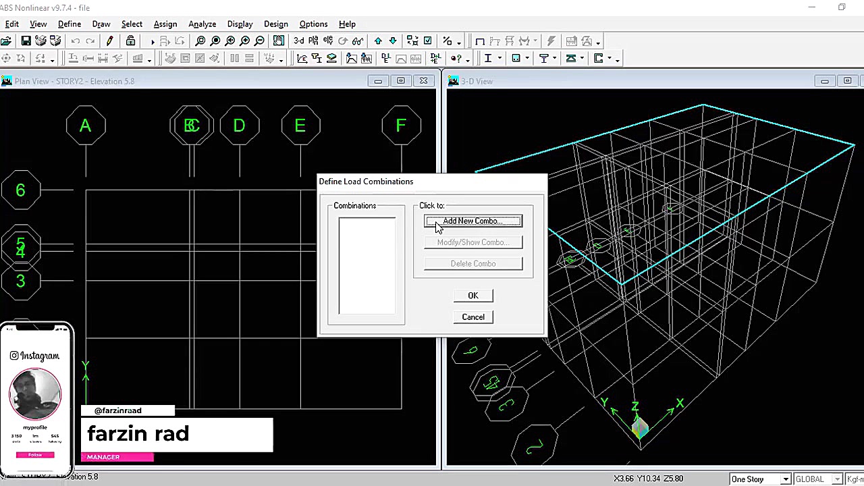Open the Analyze menu

[x=202, y=24]
